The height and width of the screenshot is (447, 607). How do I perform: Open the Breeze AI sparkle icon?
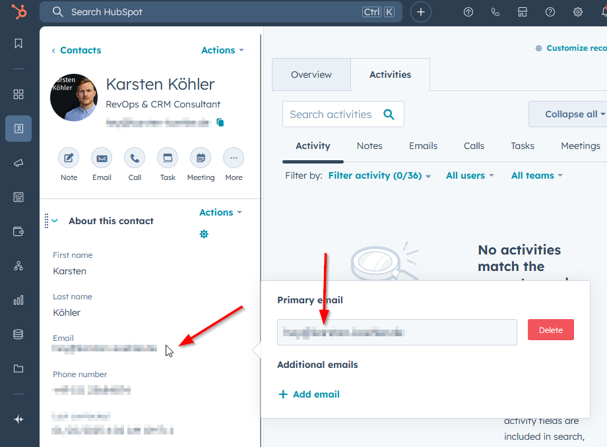pyautogui.click(x=18, y=419)
